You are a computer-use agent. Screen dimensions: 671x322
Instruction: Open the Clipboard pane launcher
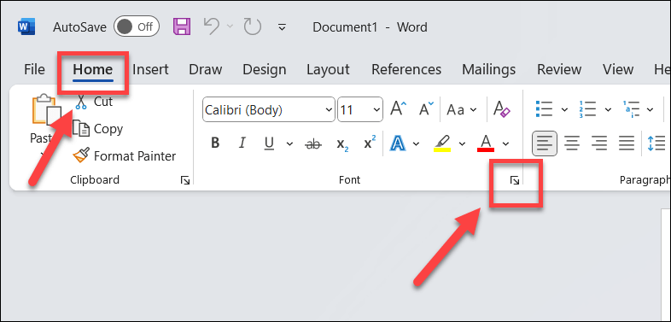click(185, 181)
